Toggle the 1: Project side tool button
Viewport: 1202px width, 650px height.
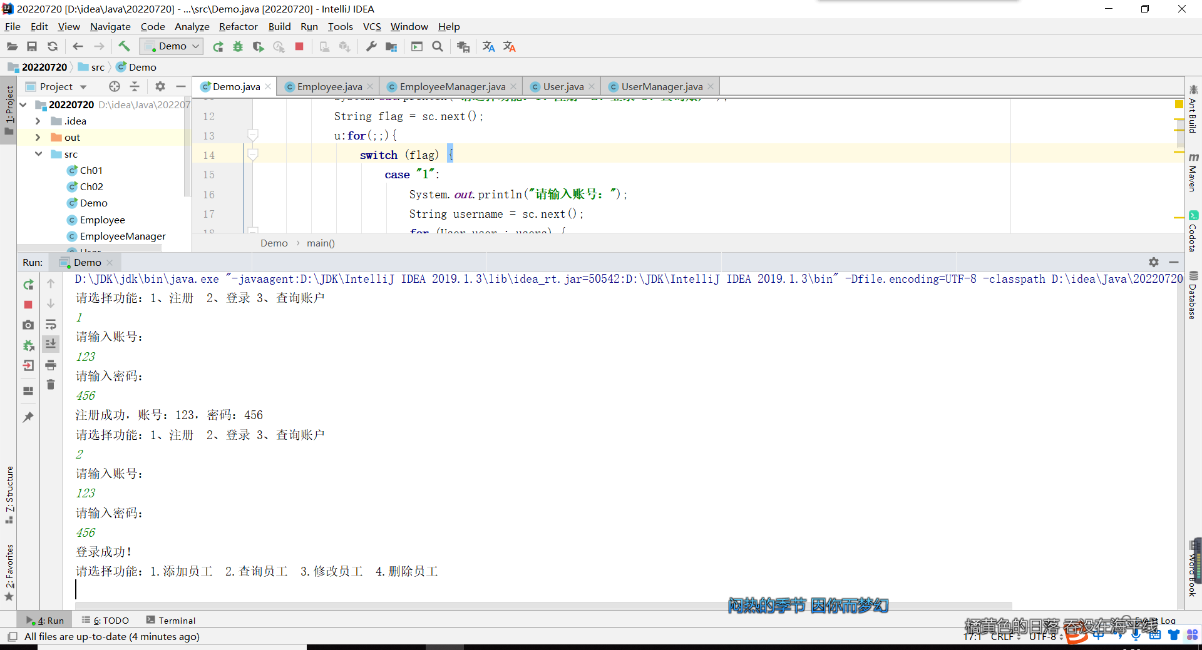pos(9,111)
